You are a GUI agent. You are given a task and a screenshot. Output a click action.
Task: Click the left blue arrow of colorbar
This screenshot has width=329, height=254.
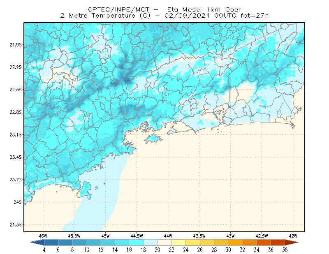click(37, 242)
